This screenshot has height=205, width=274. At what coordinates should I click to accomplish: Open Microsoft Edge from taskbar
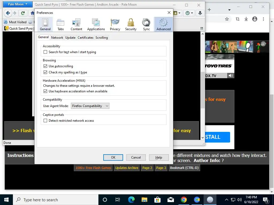point(131,200)
